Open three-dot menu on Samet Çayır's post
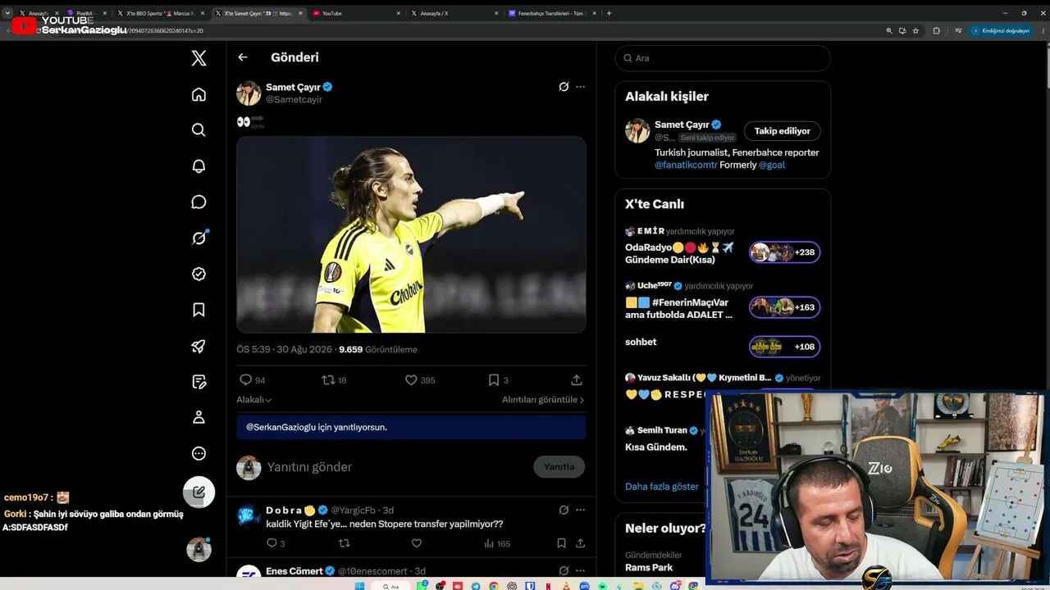This screenshot has width=1050, height=590. coord(581,87)
